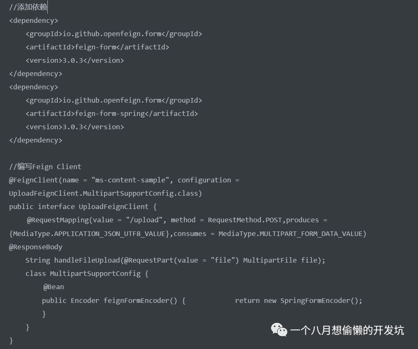Viewport: 418px width, 349px height.
Task: Click the public interface UploadFeignClient line
Action: (x=83, y=206)
